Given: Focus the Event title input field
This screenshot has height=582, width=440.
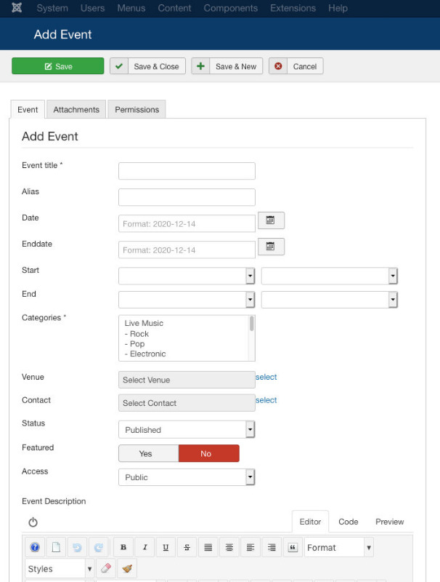Looking at the screenshot, I should [187, 171].
